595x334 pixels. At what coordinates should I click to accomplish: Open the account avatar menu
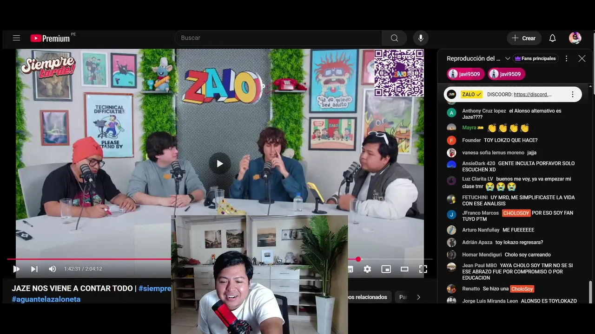[x=575, y=38]
